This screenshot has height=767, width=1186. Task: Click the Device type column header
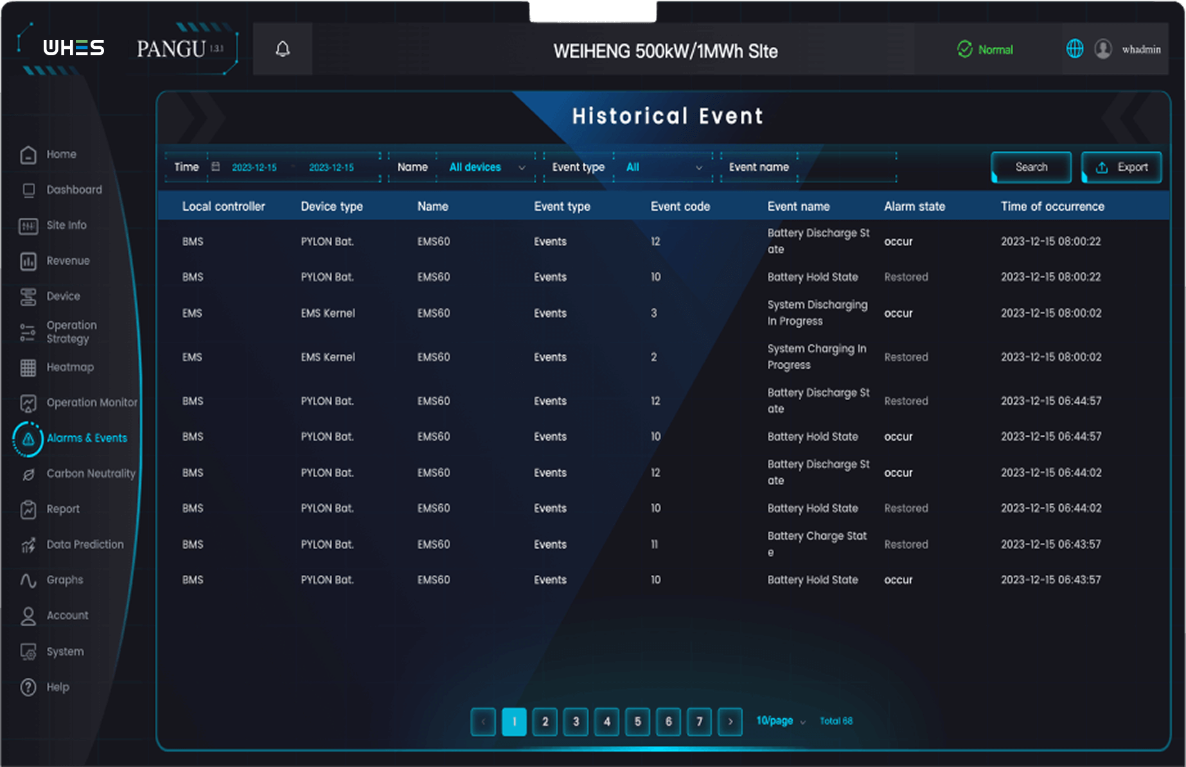pos(332,206)
